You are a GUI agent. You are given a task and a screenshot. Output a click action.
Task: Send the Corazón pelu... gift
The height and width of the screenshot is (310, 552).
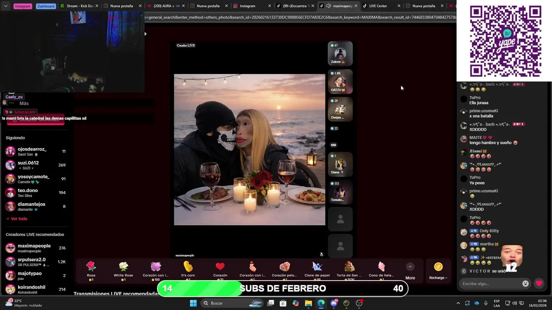click(285, 271)
